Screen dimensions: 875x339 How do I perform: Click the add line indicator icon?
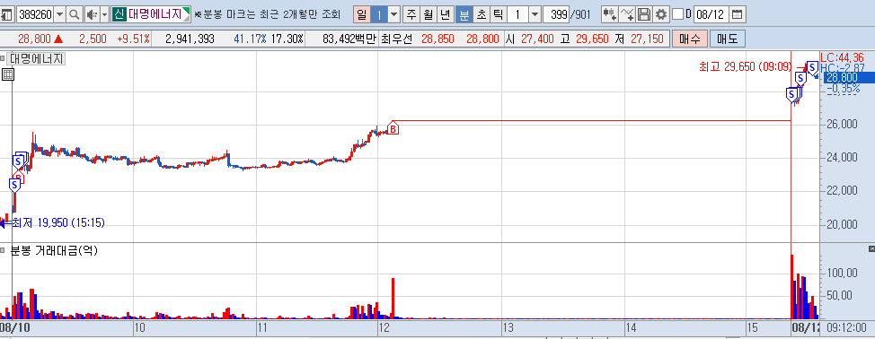[628, 14]
